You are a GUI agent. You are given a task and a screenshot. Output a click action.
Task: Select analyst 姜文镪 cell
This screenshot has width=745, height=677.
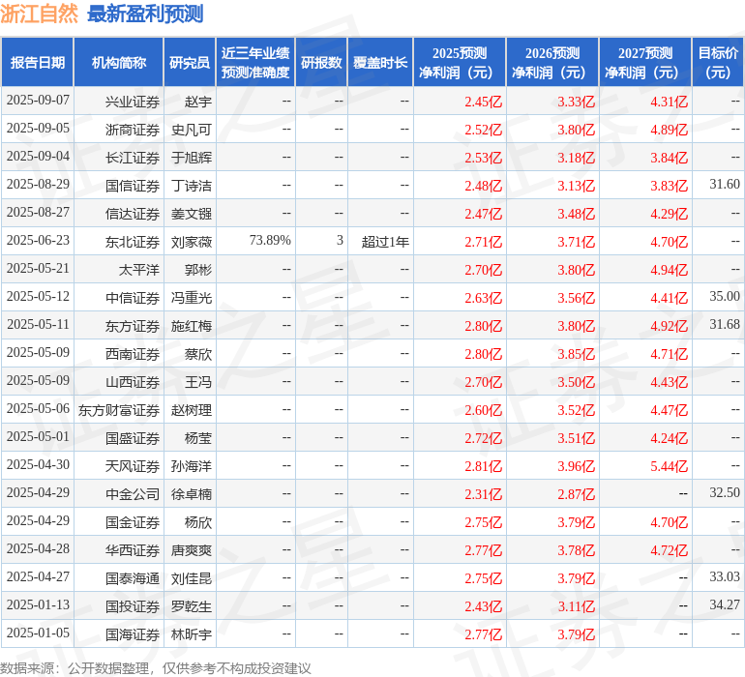192,214
